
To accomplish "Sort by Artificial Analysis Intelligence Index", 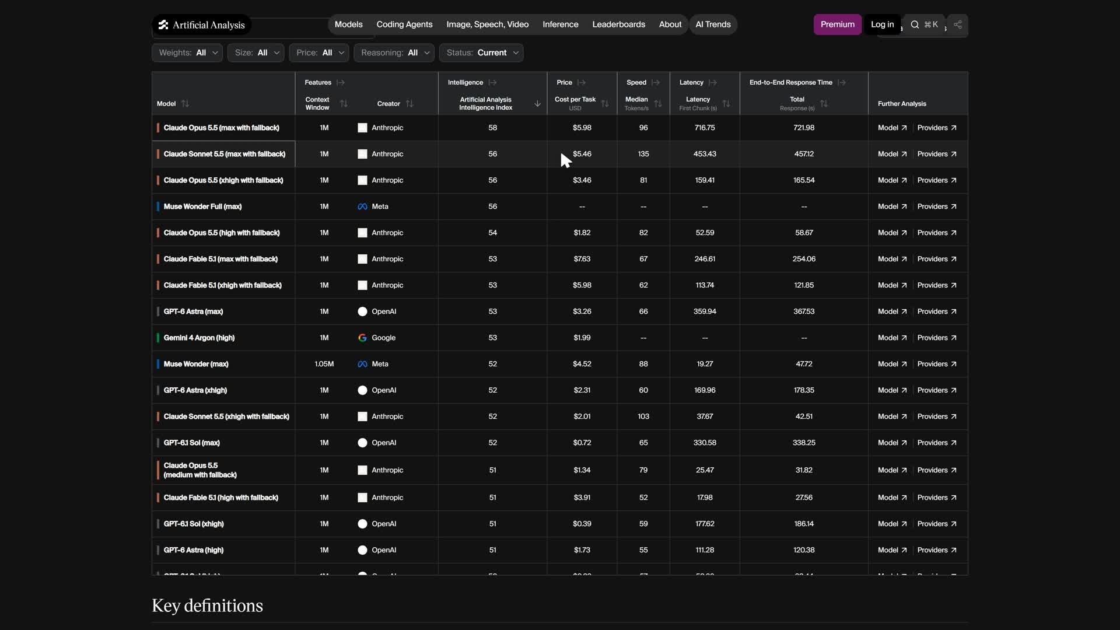I will 537,104.
